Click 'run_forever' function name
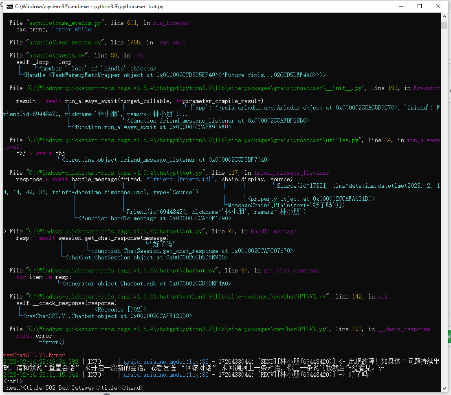Screen dimensions: 451x395 [x=171, y=23]
